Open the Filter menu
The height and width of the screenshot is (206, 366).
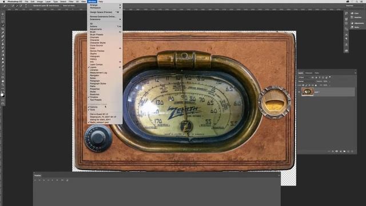pyautogui.click(x=71, y=1)
